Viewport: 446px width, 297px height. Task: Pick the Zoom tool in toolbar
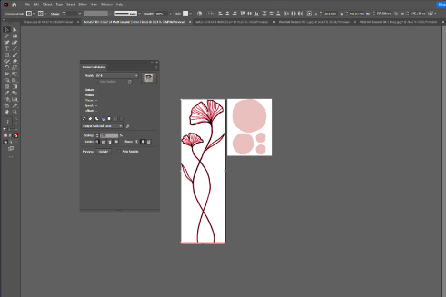pos(15,111)
